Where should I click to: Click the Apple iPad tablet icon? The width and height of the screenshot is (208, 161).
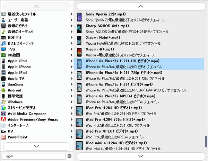(3, 73)
